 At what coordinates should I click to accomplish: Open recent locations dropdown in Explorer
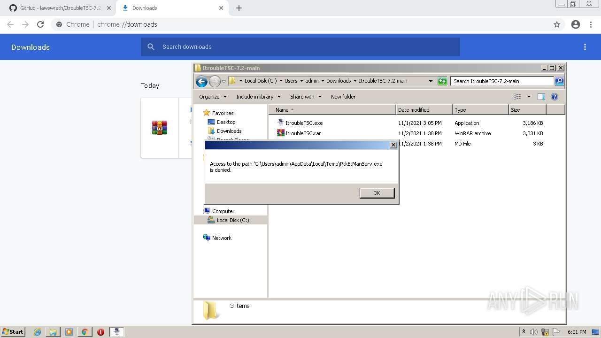point(224,81)
